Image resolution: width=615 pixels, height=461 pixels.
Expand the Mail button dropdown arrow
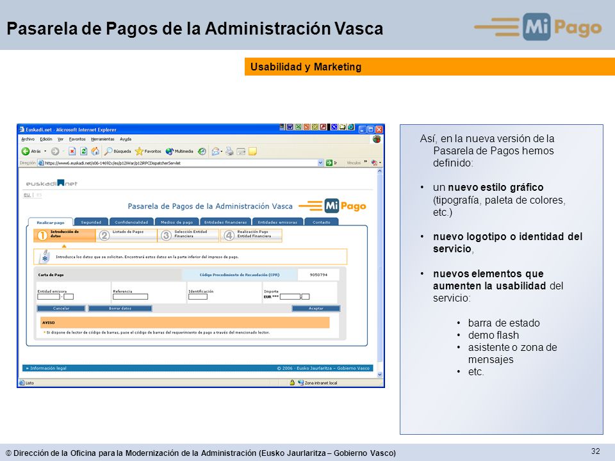point(222,151)
